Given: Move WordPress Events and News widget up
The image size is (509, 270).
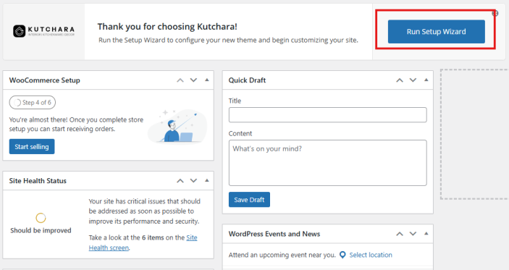Looking at the screenshot, I should [400, 234].
